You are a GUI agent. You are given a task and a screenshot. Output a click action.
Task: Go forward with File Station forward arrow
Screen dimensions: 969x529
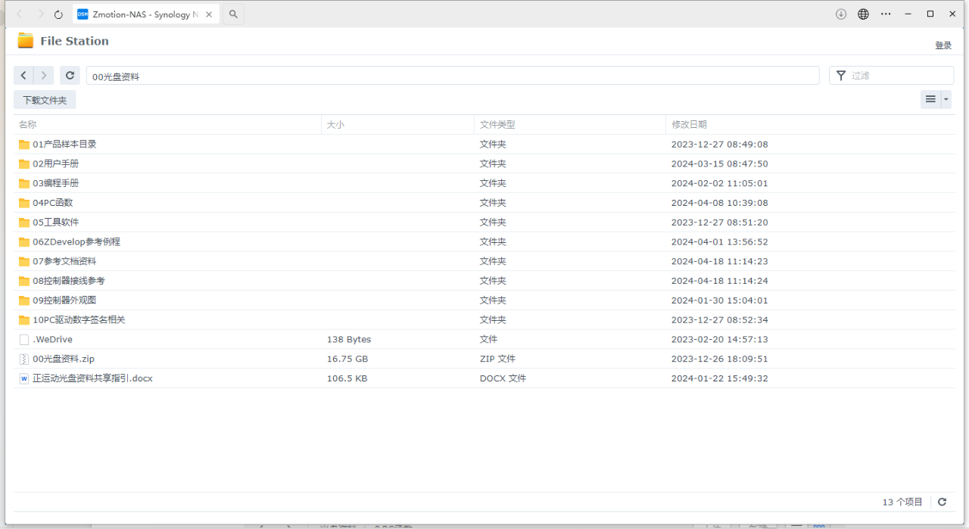[x=44, y=75]
